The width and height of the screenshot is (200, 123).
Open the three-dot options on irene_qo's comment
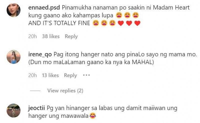[x=86, y=75]
